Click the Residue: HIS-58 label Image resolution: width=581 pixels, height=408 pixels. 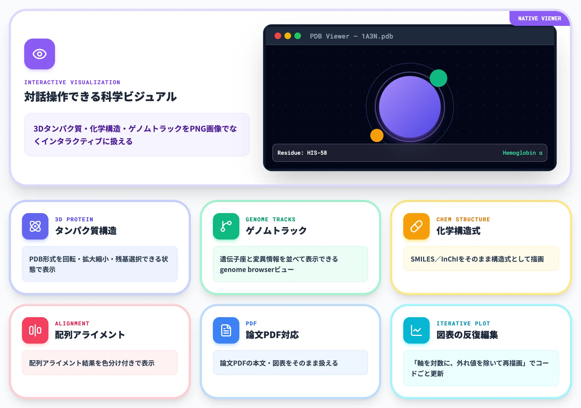[302, 153]
